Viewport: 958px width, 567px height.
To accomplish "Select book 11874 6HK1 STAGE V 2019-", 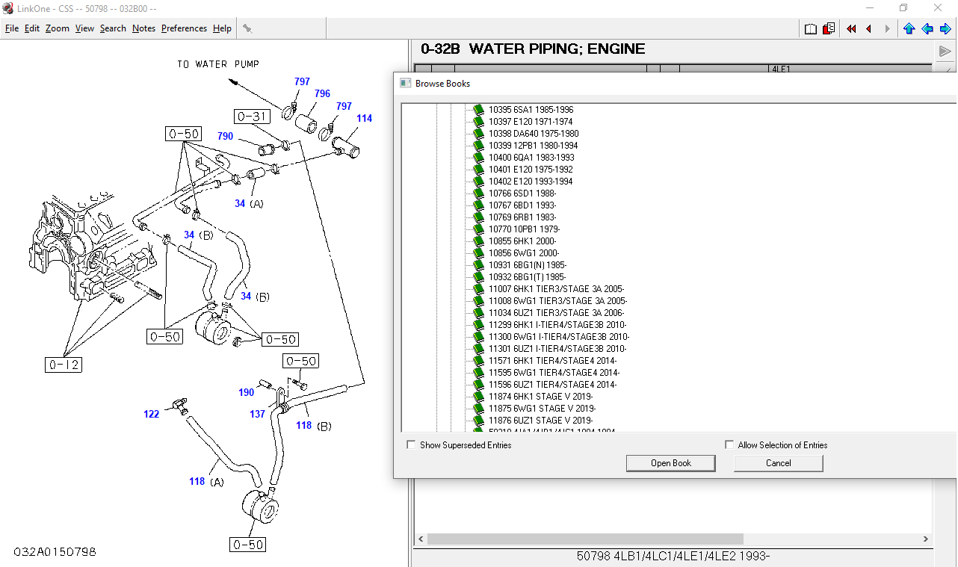I will click(540, 397).
